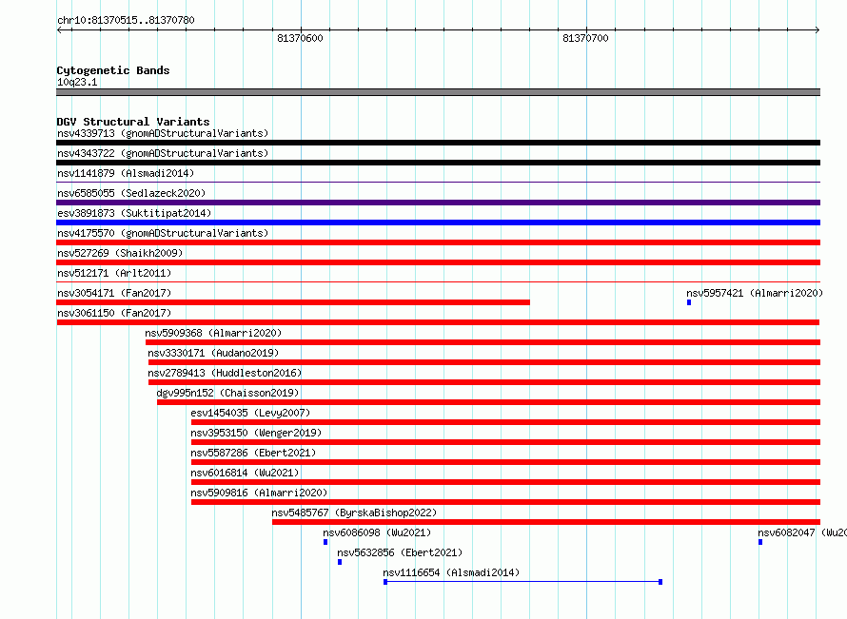Open the nsv512171 Arlt2011 variant
847x619 pixels.
[x=114, y=273]
